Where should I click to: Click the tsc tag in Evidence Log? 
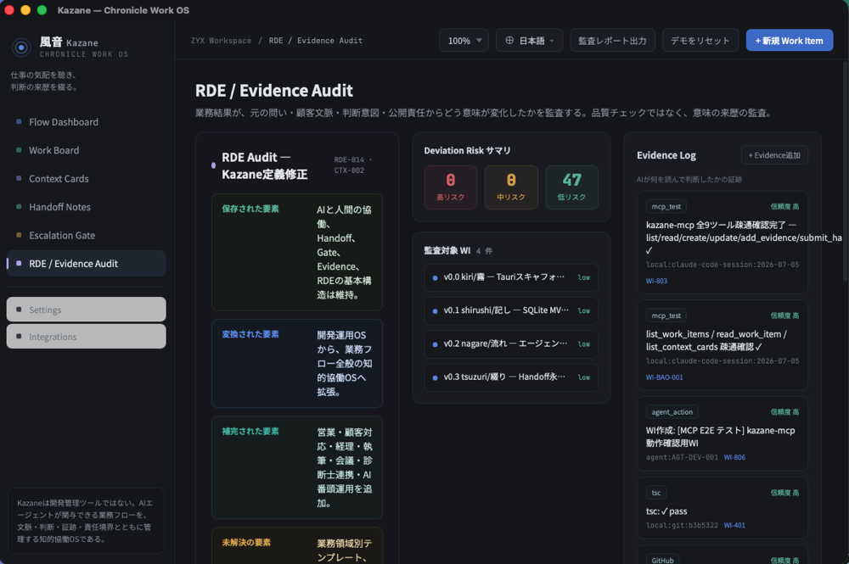656,493
